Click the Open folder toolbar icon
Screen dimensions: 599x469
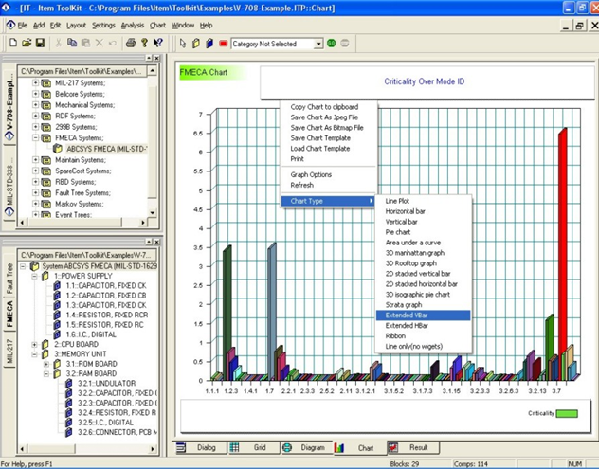[x=27, y=44]
